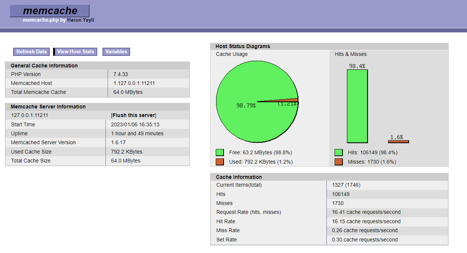Click the Hits & Misses chart title
The width and height of the screenshot is (467, 253).
[351, 54]
